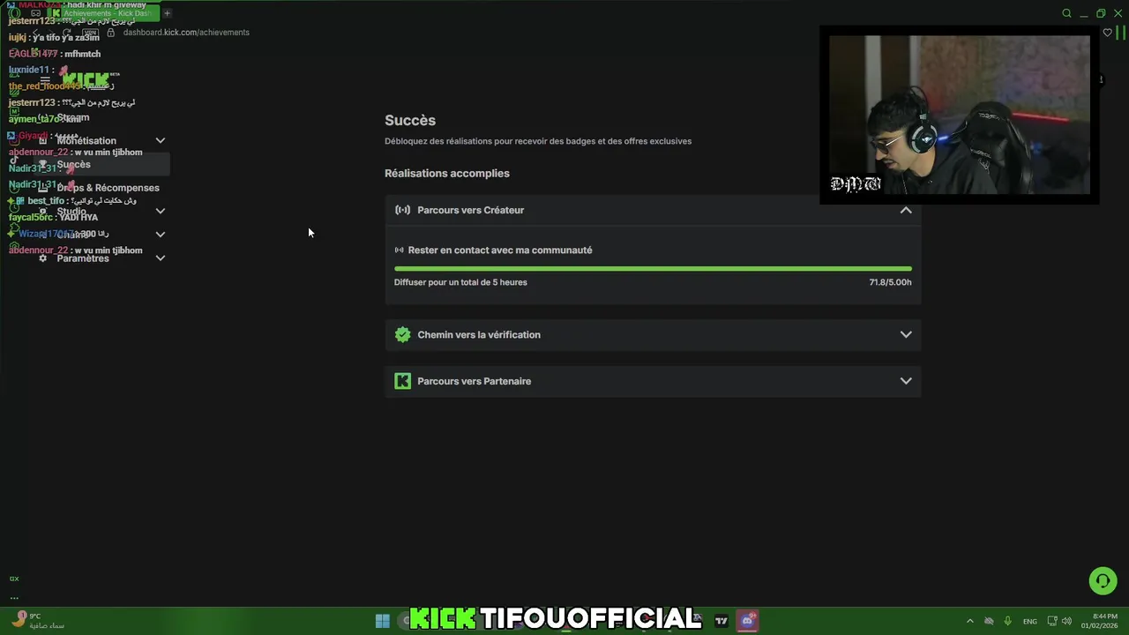Viewport: 1129px width, 635px height.
Task: Open Discord from the taskbar
Action: coord(748,621)
